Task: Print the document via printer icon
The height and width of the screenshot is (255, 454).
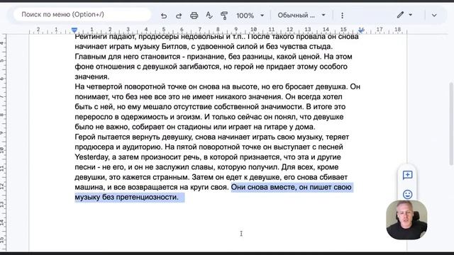Action: 194,16
